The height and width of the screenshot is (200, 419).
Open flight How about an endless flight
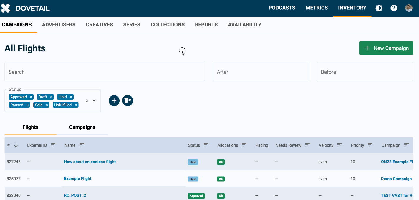[x=90, y=162]
